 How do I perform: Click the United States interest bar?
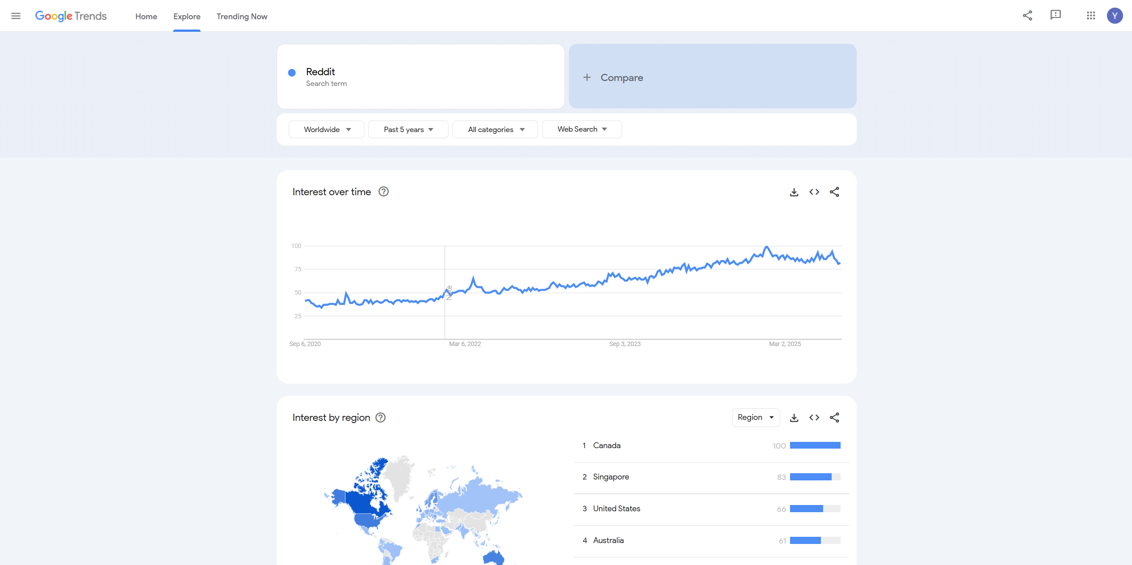pos(815,509)
